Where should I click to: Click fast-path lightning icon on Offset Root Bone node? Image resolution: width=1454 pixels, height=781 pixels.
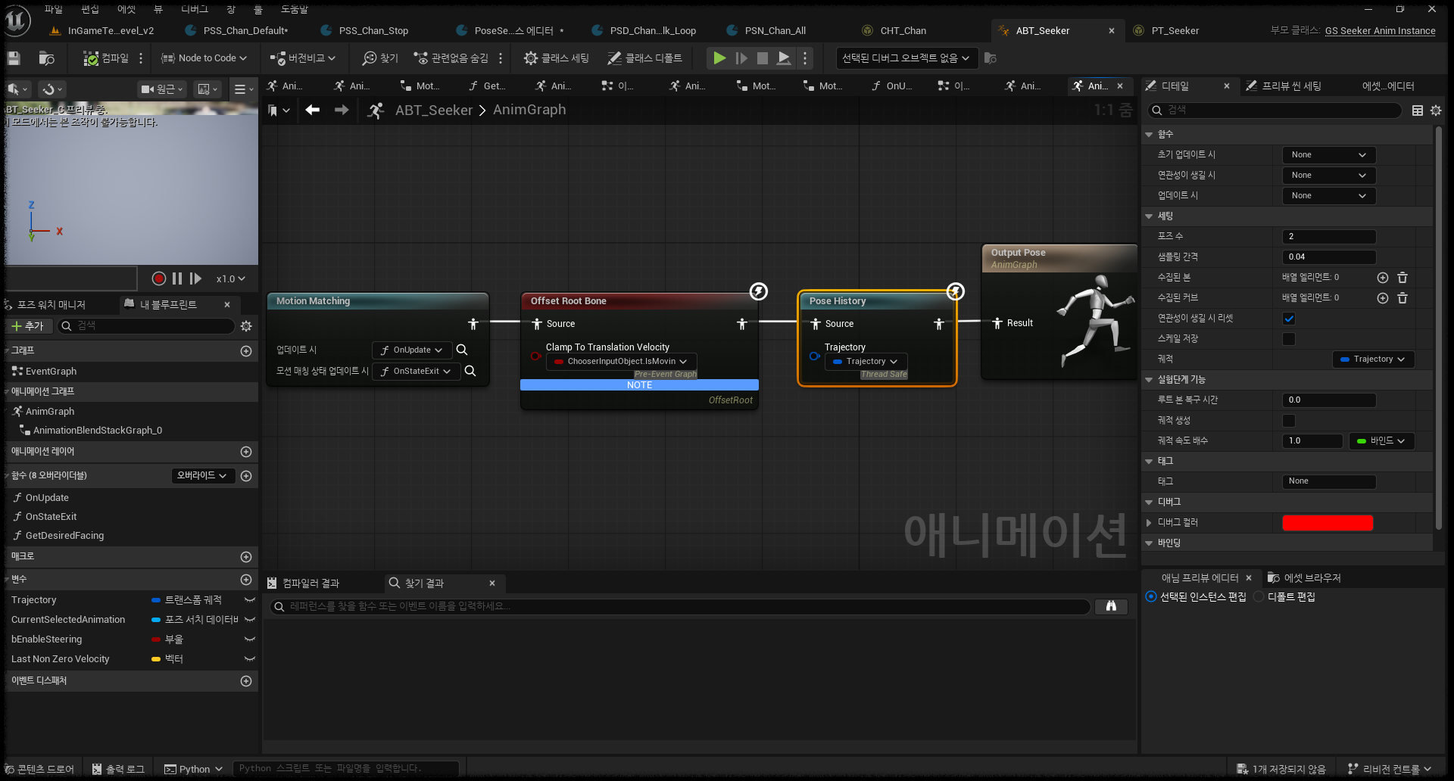[758, 291]
